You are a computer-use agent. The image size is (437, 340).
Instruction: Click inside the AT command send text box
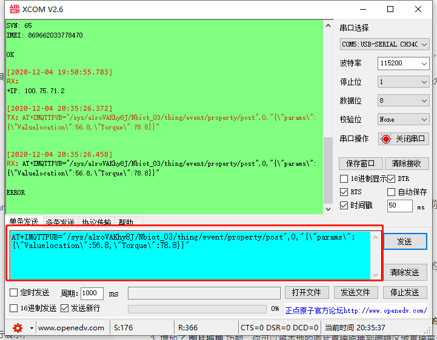coord(191,255)
